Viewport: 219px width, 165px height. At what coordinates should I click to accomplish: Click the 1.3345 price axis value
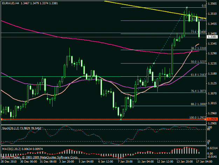point(212,44)
